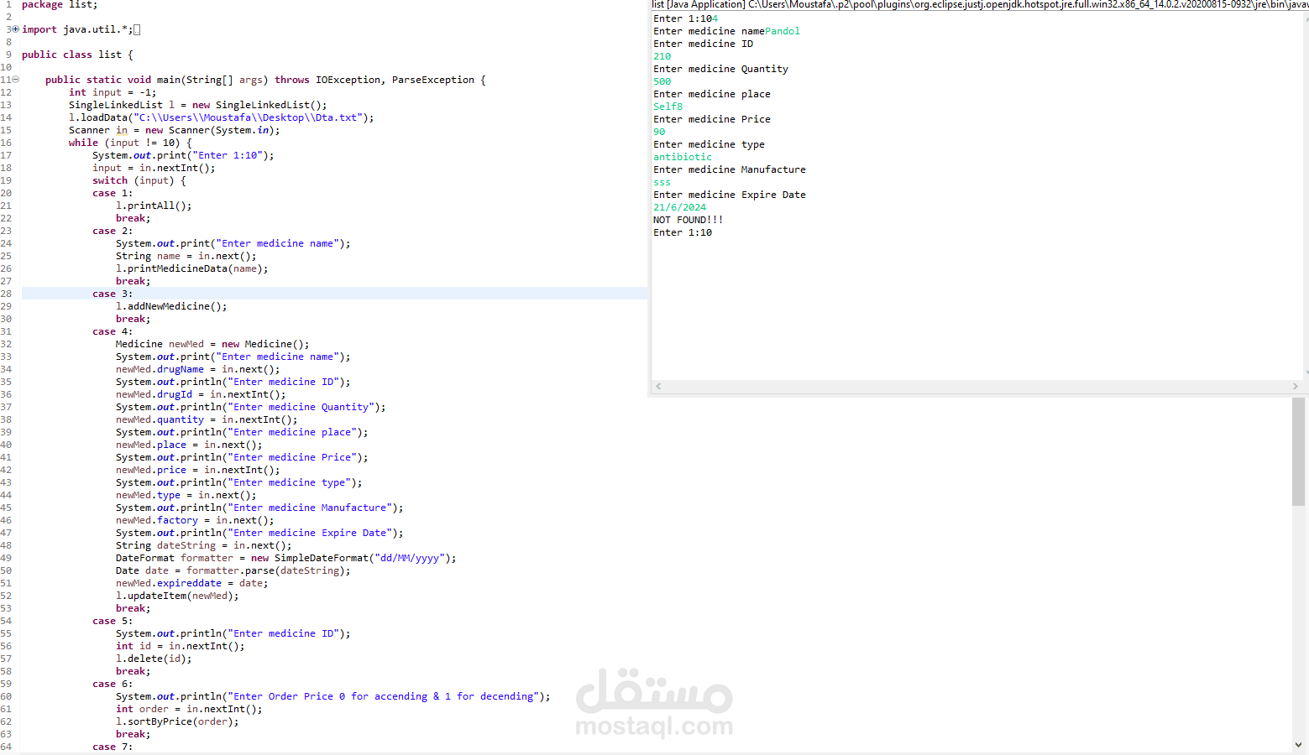Click the 'public static void main' declaration
Screen dimensions: 1309x755
click(265, 80)
